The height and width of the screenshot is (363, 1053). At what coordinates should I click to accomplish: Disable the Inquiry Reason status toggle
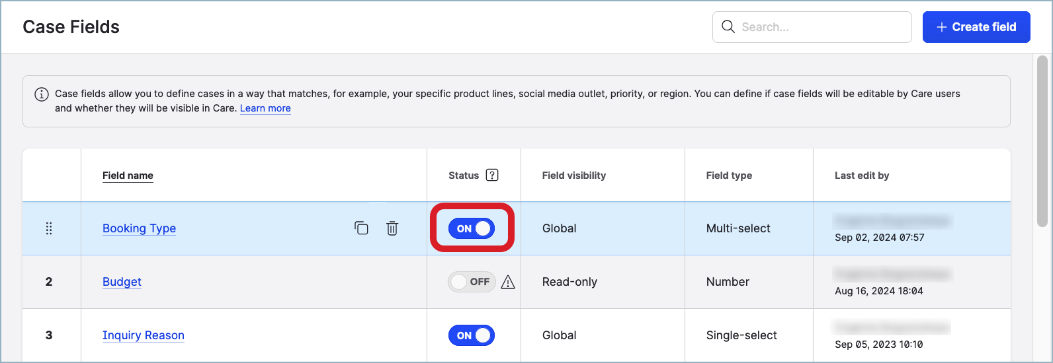(472, 335)
